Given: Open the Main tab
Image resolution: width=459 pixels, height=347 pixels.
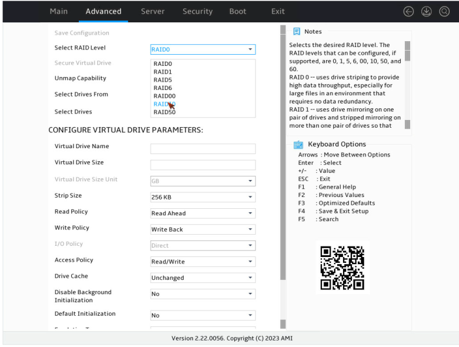Looking at the screenshot, I should coord(58,11).
